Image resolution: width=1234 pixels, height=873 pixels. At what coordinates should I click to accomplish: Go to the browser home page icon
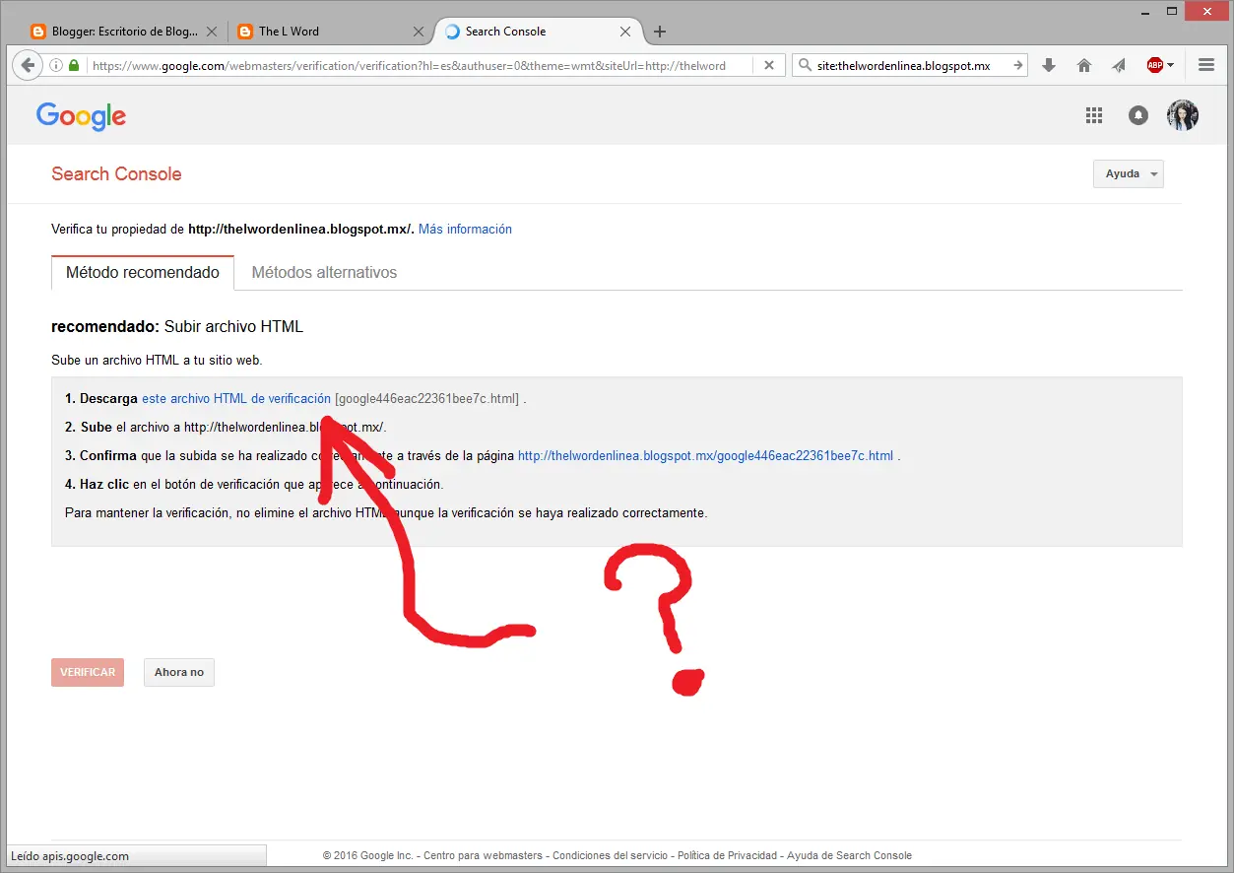[x=1084, y=65]
